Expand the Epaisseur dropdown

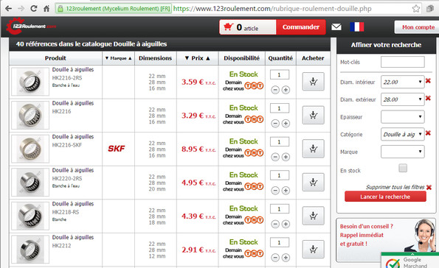402,117
